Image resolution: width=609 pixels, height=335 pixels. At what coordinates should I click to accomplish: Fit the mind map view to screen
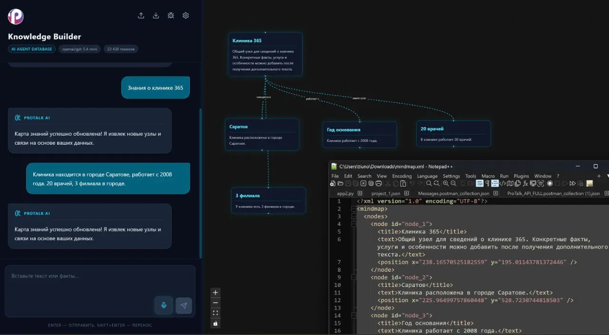216,313
